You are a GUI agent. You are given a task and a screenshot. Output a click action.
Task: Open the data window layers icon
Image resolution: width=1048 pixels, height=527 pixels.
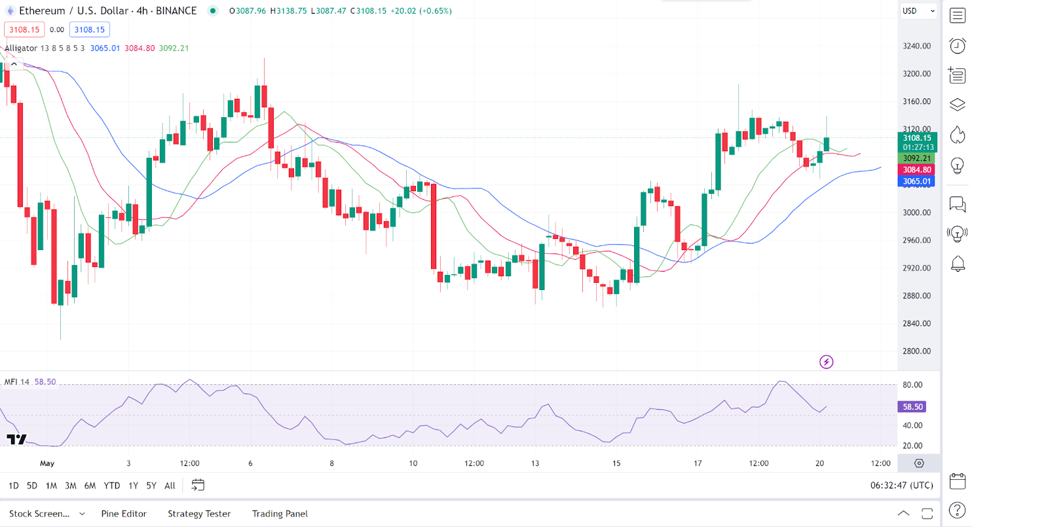pyautogui.click(x=958, y=105)
